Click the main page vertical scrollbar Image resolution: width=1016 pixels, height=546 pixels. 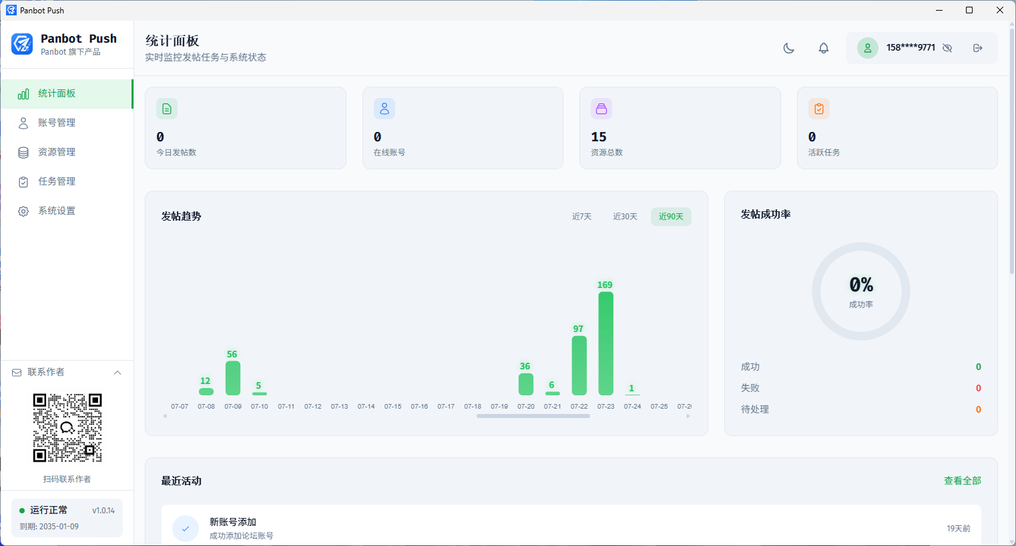click(x=1012, y=150)
